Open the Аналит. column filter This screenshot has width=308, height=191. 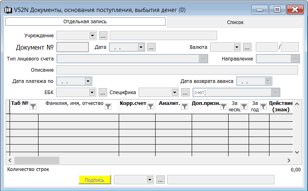coord(184,107)
